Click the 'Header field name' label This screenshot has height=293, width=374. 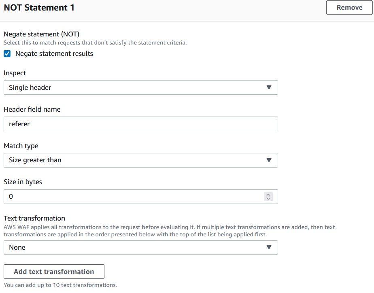tap(32, 110)
